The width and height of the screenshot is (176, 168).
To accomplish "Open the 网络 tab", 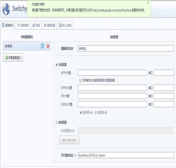I will (36, 25).
